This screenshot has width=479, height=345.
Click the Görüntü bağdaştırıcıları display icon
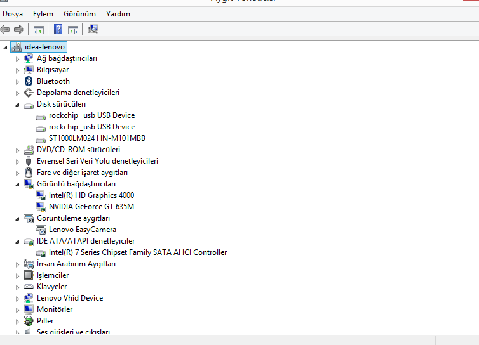(29, 184)
